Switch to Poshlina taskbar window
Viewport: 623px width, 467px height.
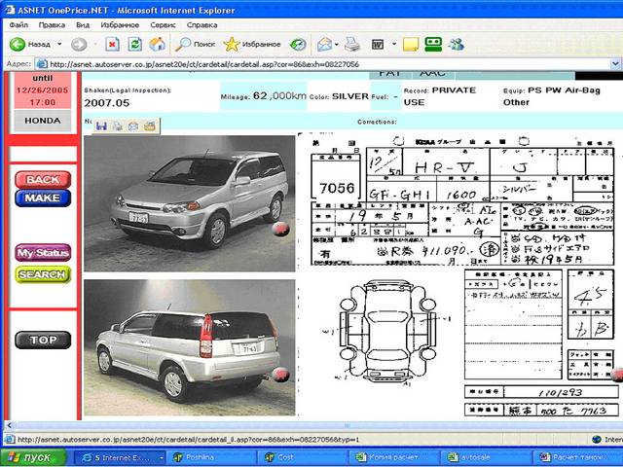209,457
